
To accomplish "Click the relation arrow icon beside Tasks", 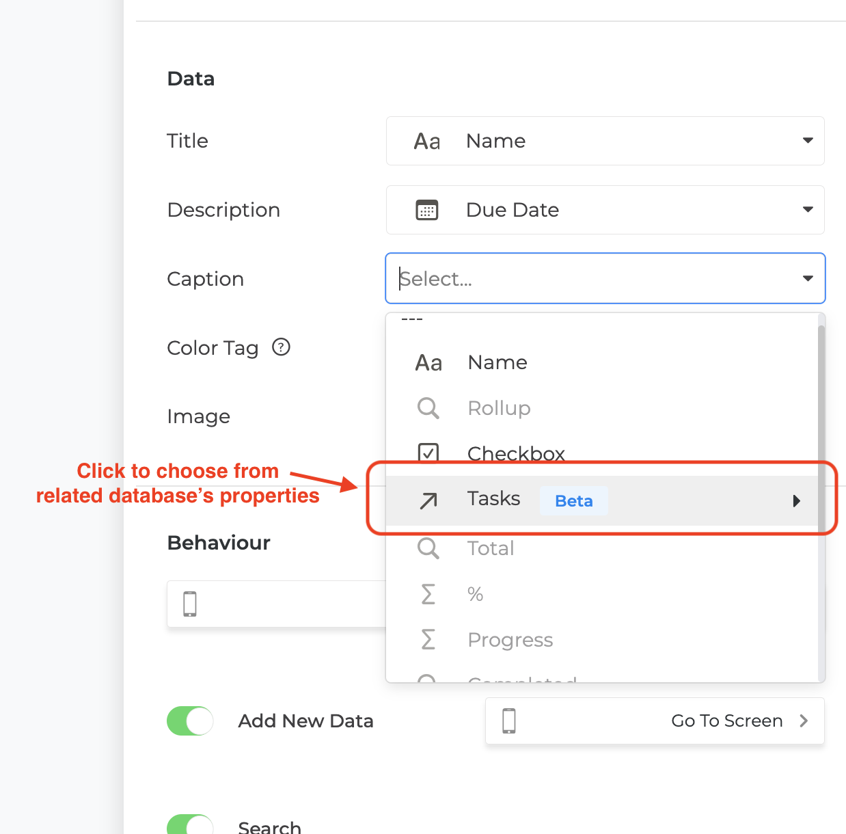I will (428, 501).
